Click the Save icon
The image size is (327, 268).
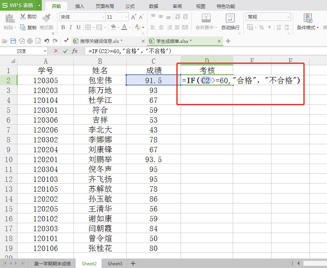[x=13, y=41]
